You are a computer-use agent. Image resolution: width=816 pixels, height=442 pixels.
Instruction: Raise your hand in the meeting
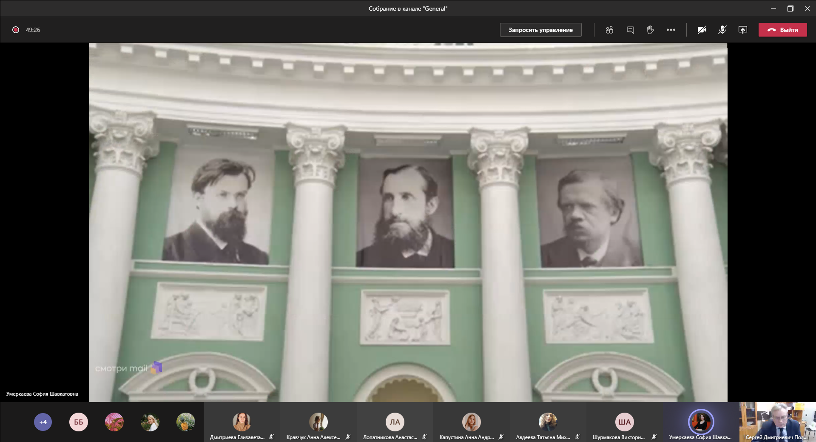point(650,30)
